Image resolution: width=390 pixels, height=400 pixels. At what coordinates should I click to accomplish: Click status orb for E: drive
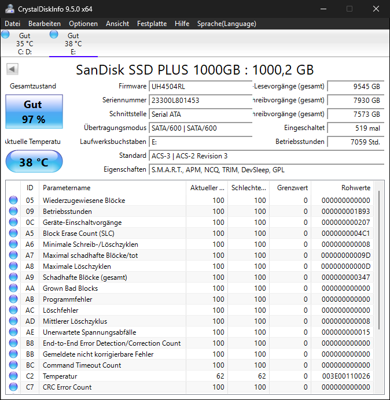(x=54, y=35)
